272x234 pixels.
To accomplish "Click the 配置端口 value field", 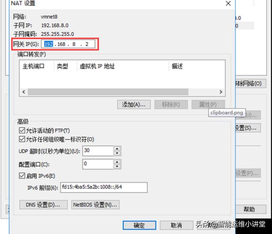I will [98, 164].
